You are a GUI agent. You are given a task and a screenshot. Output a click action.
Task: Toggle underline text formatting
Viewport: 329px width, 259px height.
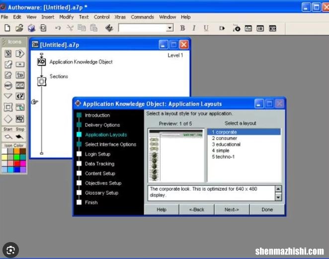pos(206,28)
